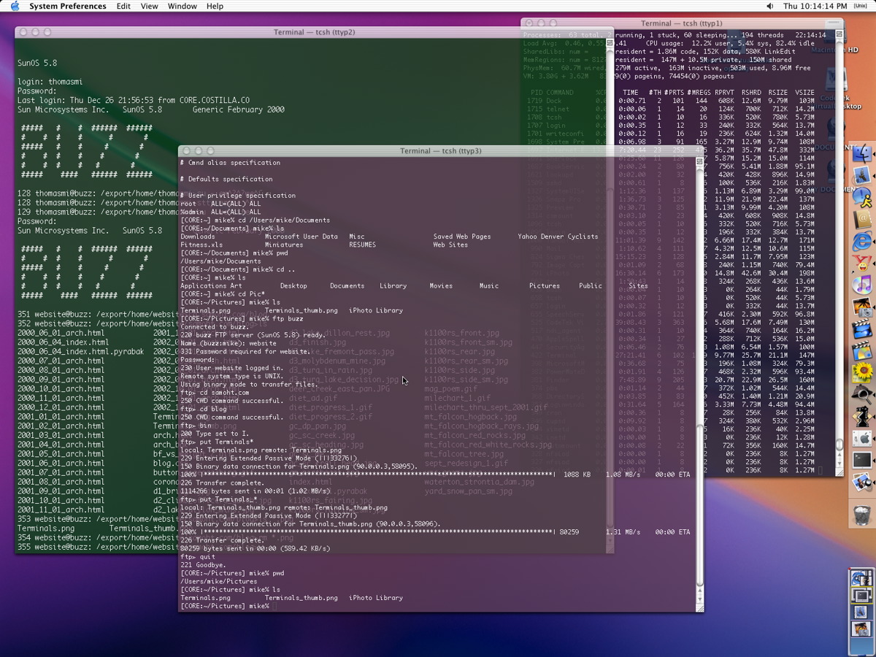Open the Window menu

(182, 6)
